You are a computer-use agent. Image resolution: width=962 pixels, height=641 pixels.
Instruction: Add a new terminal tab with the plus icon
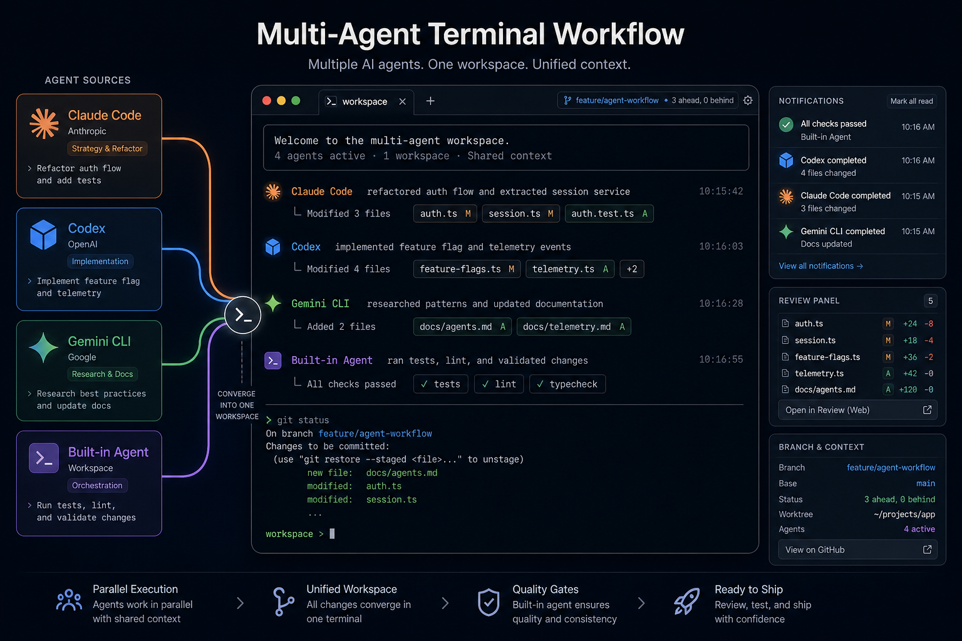tap(430, 101)
